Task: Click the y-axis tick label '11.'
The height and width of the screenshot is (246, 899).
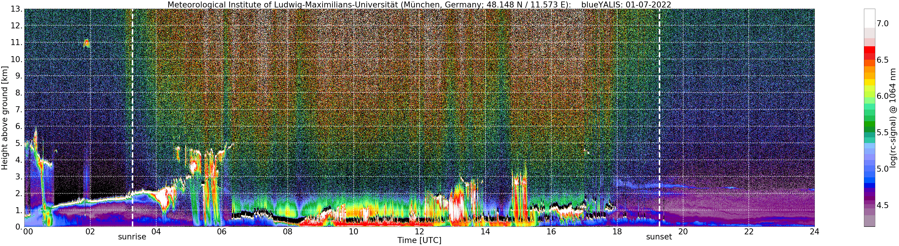Action: click(16, 42)
